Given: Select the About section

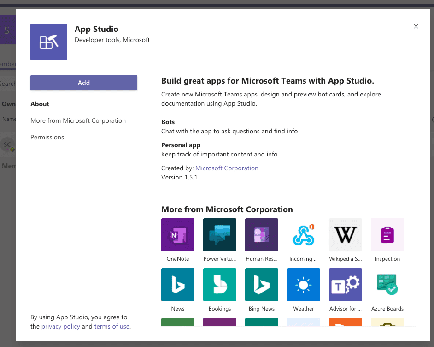Looking at the screenshot, I should point(40,104).
